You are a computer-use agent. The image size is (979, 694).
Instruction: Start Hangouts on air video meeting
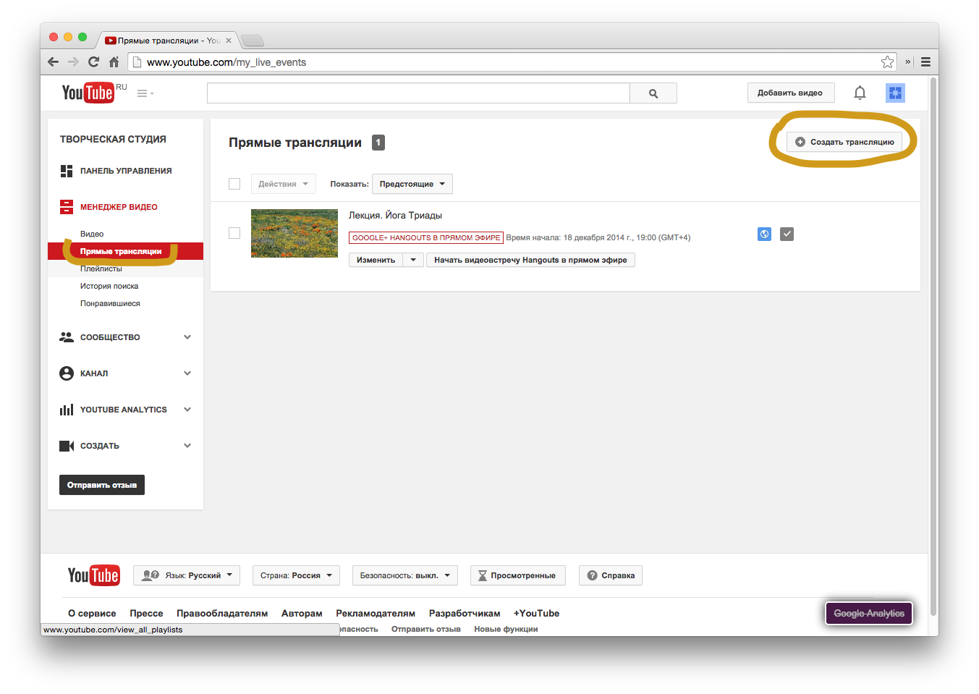(530, 260)
